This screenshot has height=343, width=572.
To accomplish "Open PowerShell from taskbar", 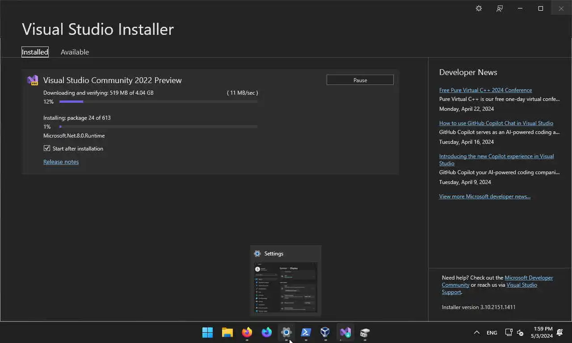I will [306, 332].
